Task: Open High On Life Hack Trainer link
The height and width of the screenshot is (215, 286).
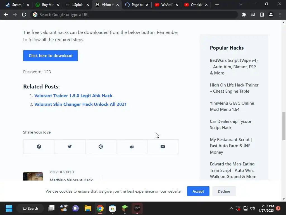Action: pyautogui.click(x=234, y=88)
